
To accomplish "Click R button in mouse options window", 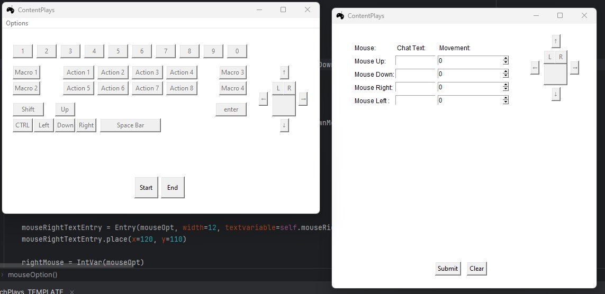I will pos(561,57).
